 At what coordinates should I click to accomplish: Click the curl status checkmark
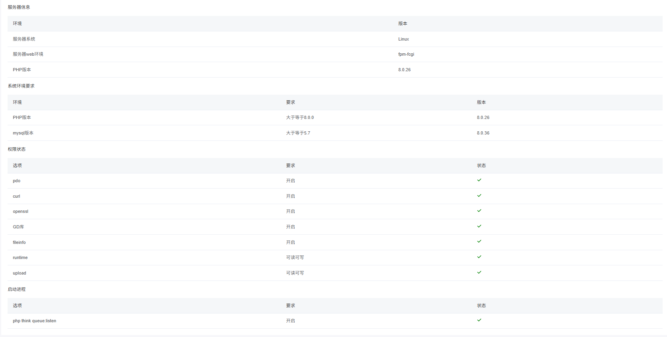pos(479,196)
